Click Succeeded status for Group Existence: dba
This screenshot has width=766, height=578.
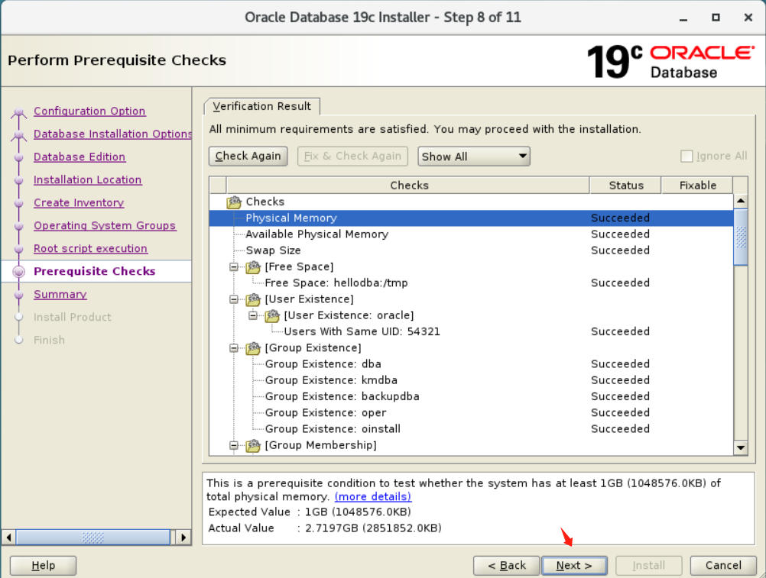point(621,364)
